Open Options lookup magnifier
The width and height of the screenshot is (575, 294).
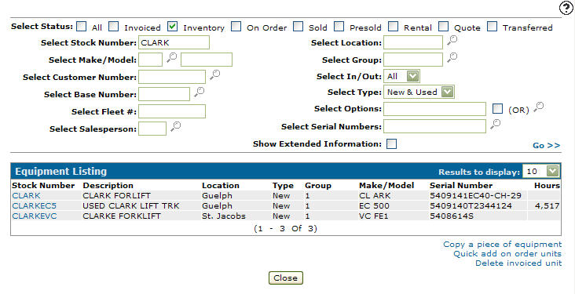[x=538, y=107]
